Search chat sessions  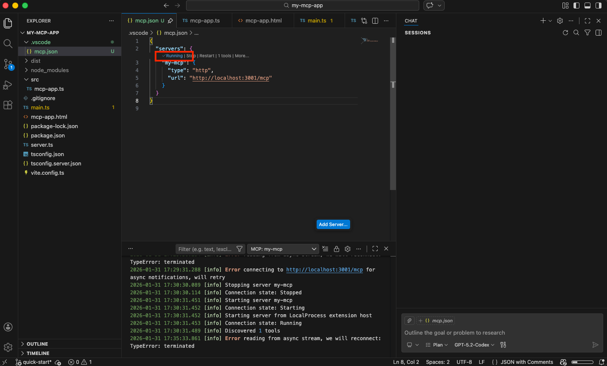click(576, 33)
